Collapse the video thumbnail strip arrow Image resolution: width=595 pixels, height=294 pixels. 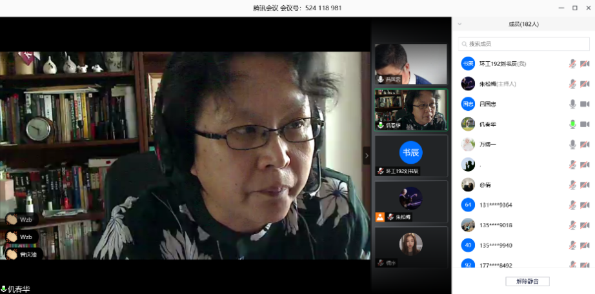point(367,155)
